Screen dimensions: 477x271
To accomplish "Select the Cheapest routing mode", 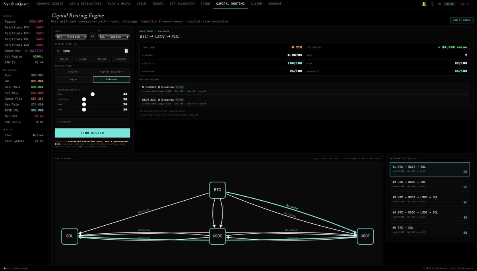I will click(73, 72).
